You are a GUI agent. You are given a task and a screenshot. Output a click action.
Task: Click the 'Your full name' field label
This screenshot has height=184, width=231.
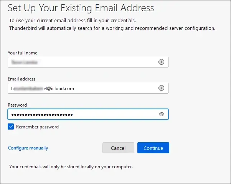23,53
